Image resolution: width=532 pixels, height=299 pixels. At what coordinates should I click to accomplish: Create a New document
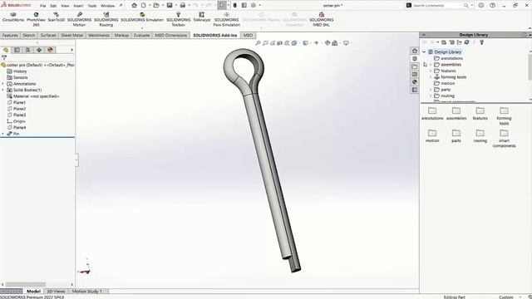coord(144,5)
